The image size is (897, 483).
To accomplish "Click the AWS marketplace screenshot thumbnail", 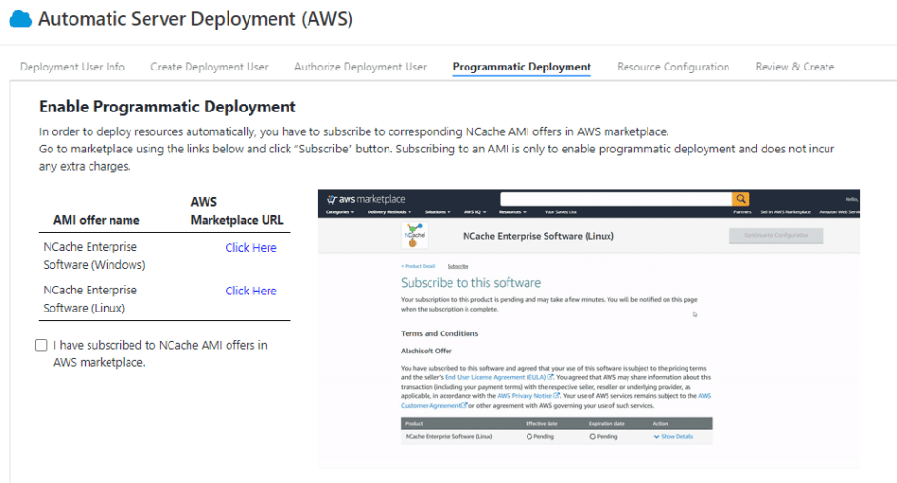I will [x=588, y=329].
